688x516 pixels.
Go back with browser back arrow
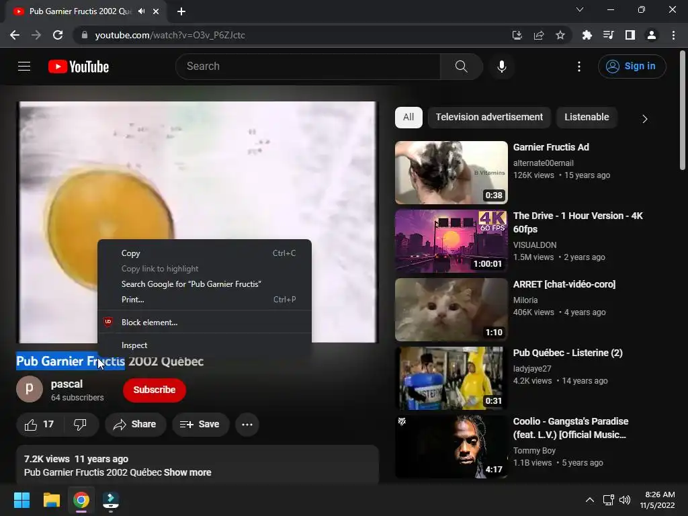click(15, 35)
